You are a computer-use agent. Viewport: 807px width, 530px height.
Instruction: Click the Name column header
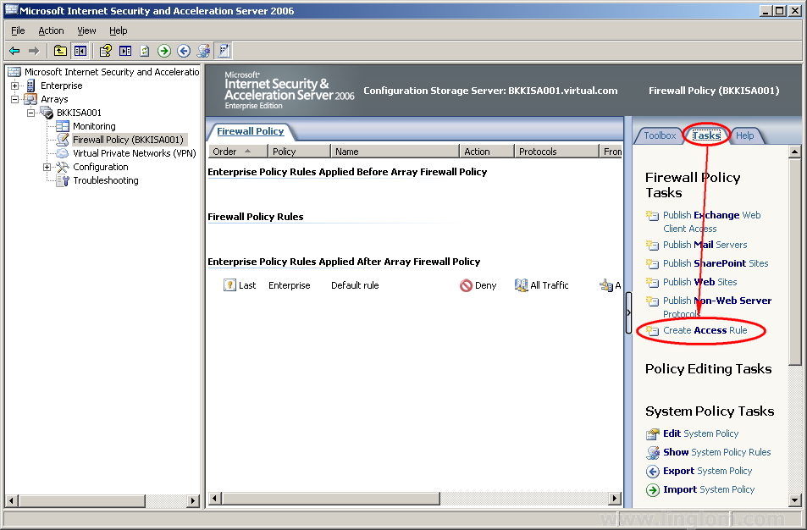click(x=395, y=152)
